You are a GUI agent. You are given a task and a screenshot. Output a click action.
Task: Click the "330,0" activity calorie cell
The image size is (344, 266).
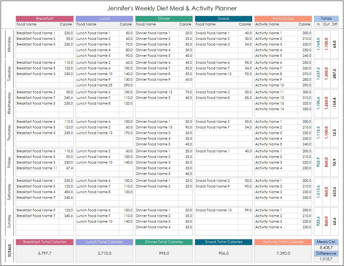point(305,109)
